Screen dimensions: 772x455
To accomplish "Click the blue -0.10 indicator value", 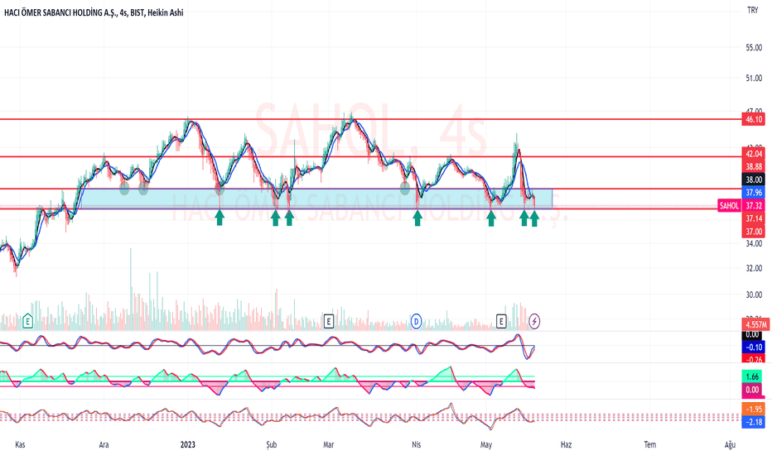I will coord(753,347).
